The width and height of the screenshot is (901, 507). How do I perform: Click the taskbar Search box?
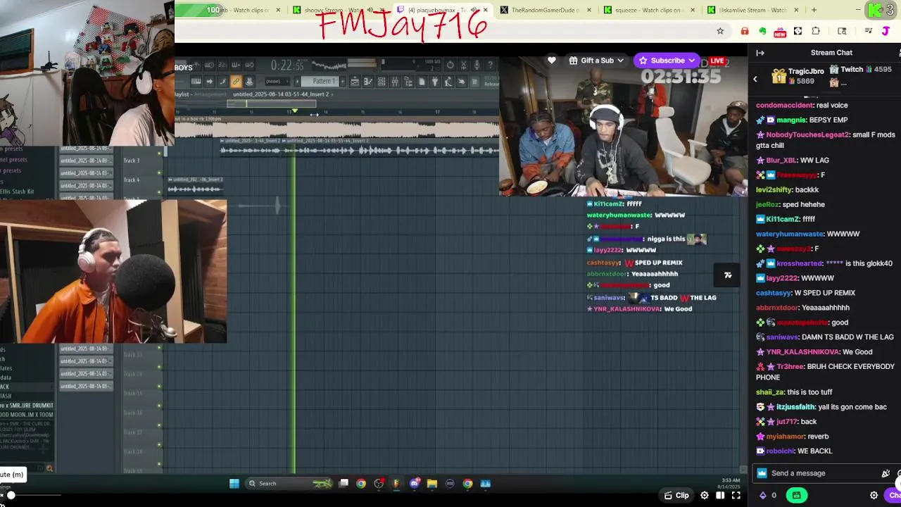[289, 483]
